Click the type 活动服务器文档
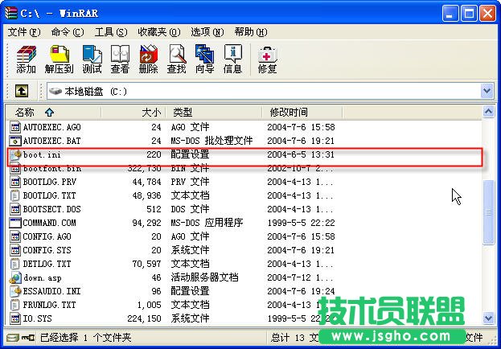 [204, 277]
